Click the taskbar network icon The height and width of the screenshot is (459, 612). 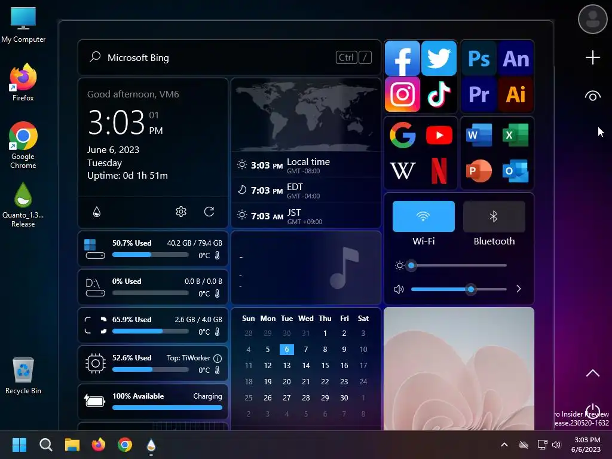point(542,445)
